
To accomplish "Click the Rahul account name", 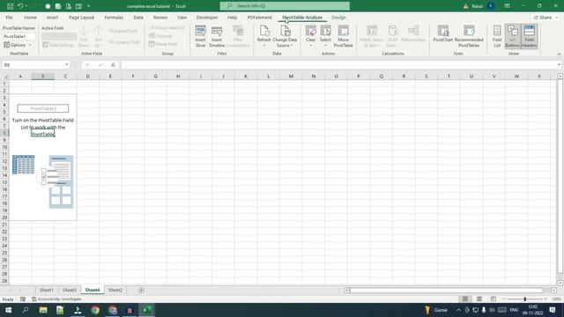I will (477, 6).
